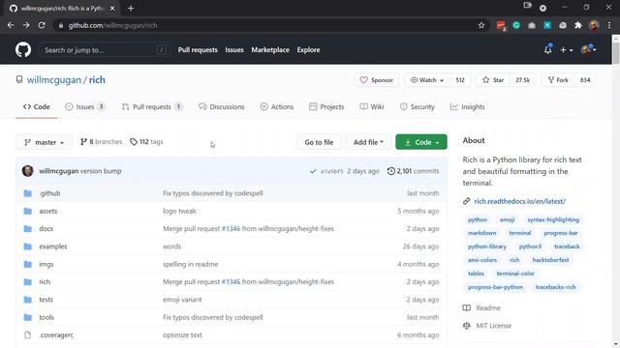Open the Chrome three-dot menu

click(609, 25)
